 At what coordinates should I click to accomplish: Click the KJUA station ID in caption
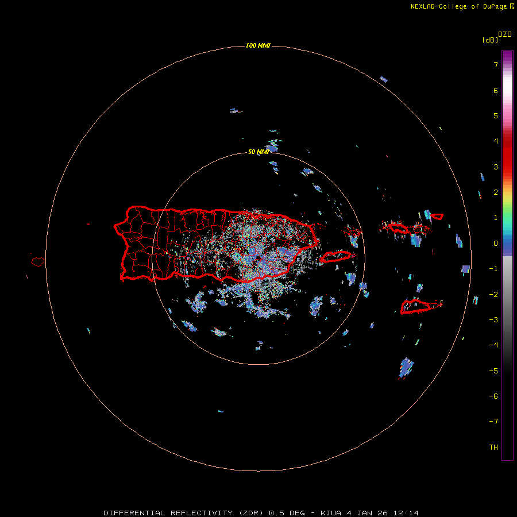330,513
